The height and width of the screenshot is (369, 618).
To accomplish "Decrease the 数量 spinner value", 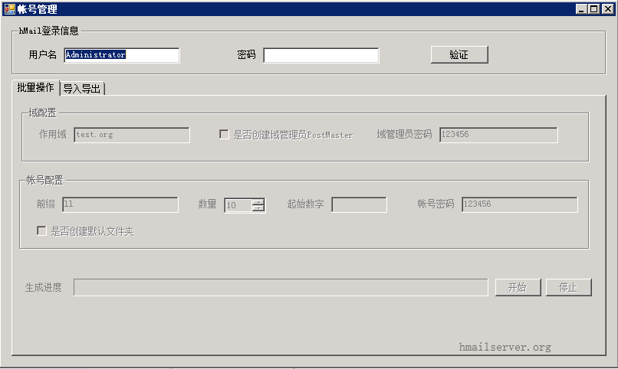I will click(258, 208).
